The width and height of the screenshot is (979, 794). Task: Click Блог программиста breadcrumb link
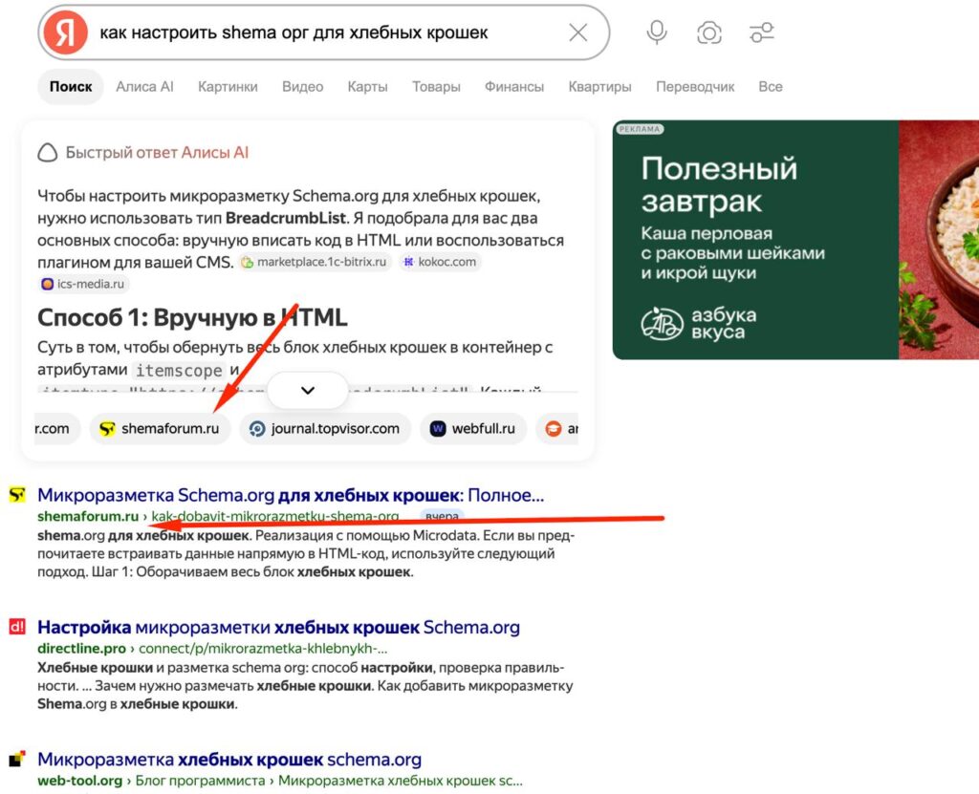tap(201, 781)
